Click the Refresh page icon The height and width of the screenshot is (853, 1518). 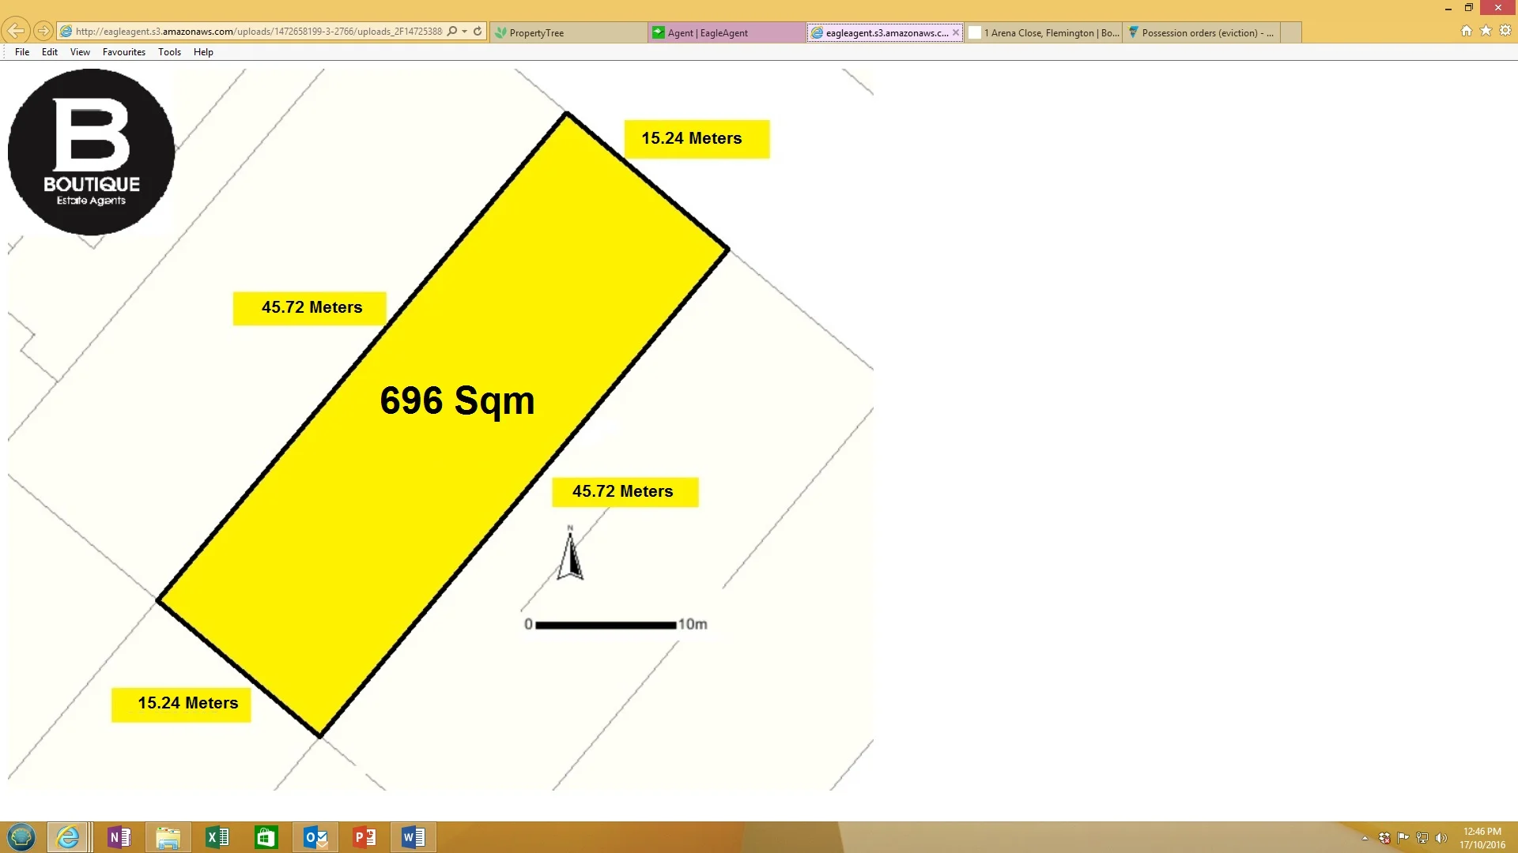pos(478,32)
